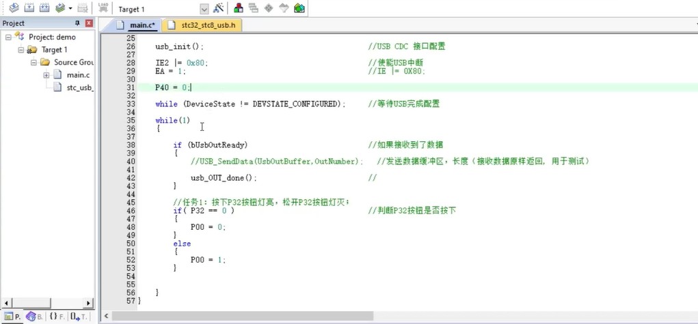Collapse the Source Group folder node

pyautogui.click(x=33, y=62)
